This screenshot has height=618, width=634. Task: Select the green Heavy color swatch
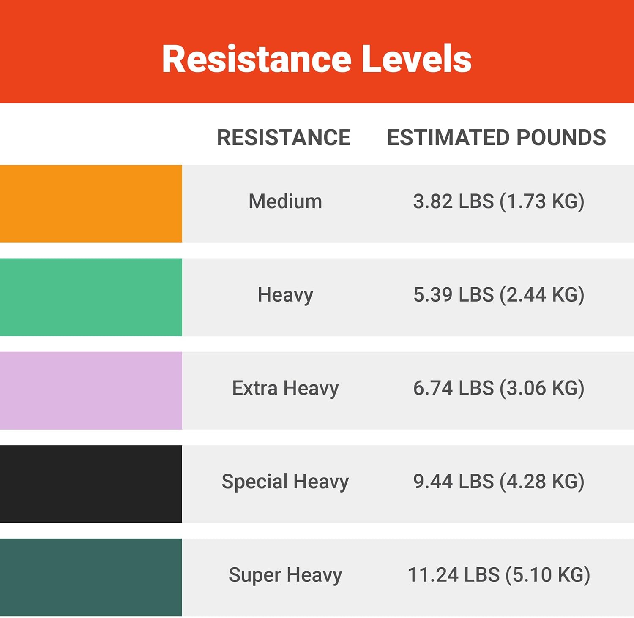[x=91, y=297]
